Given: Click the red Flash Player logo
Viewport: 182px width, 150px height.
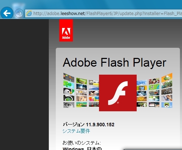Looking at the screenshot, I should click(118, 93).
